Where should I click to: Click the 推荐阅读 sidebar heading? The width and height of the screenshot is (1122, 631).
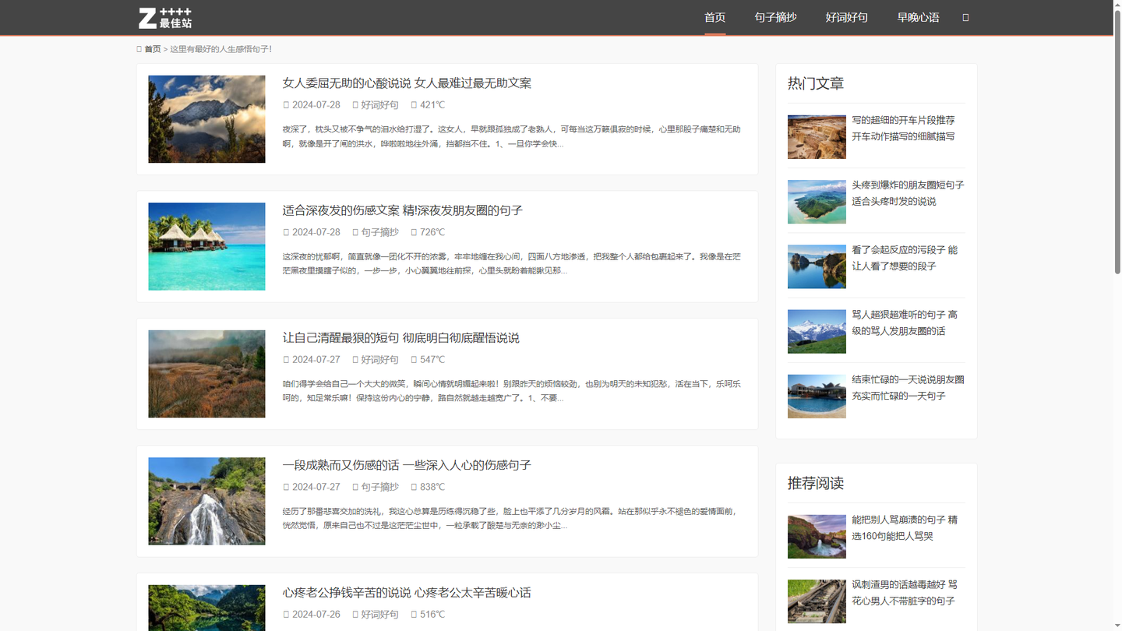(x=816, y=483)
